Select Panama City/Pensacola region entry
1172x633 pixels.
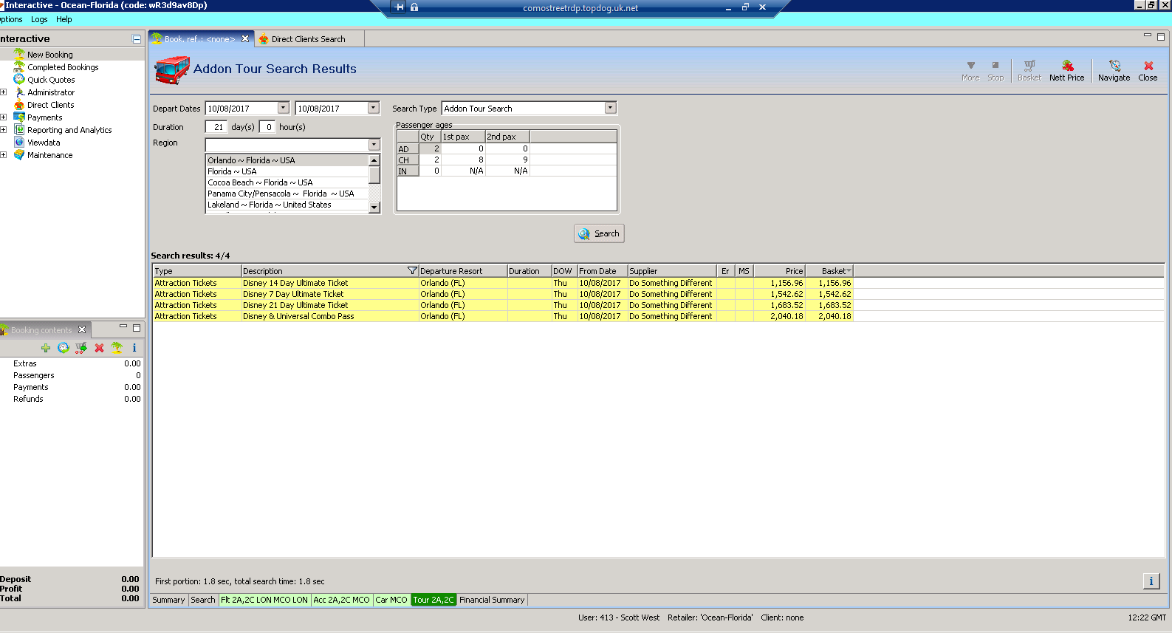pos(287,194)
